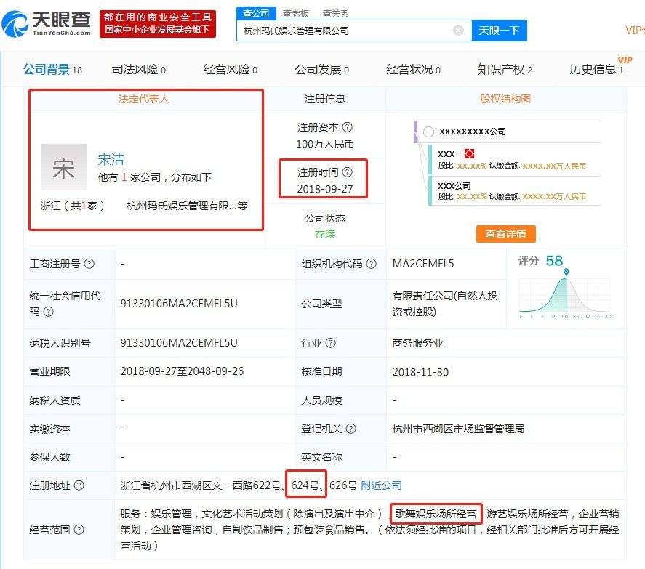Select the score value 58
Viewport: 645px width, 569px height.
(x=554, y=261)
